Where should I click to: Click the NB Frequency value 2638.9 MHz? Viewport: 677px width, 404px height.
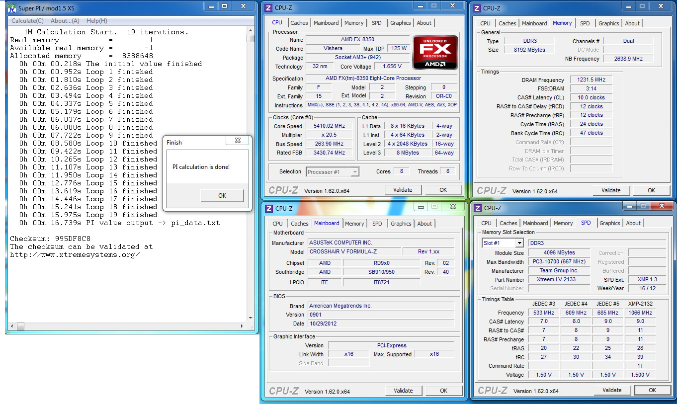628,59
